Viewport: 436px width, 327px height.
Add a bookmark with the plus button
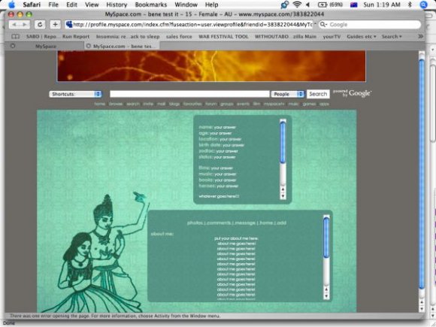coord(55,25)
